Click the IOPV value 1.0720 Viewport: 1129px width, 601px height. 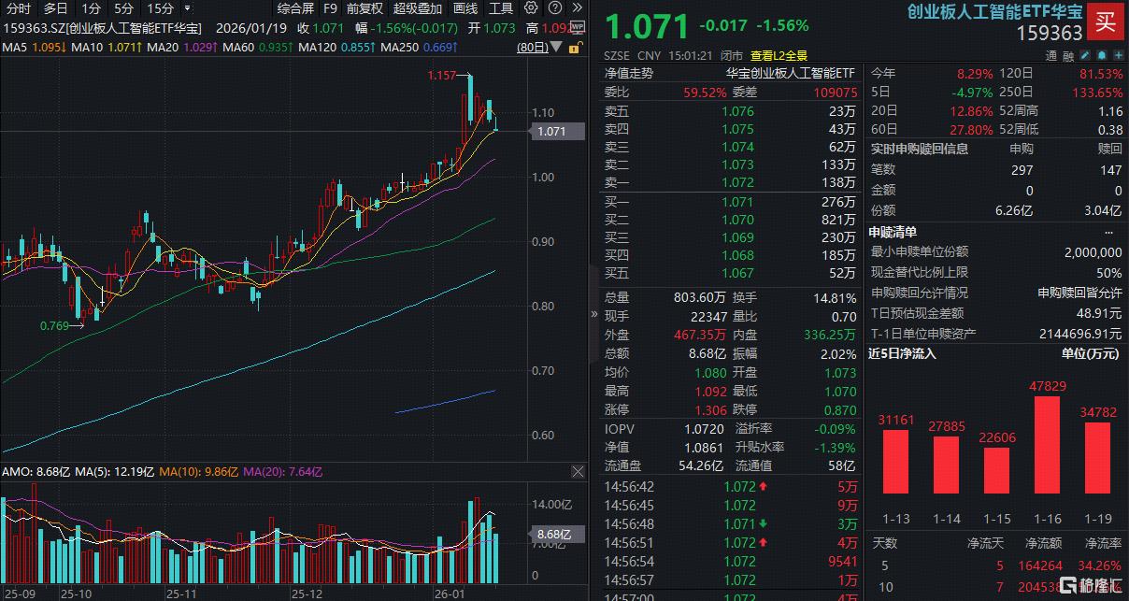click(x=703, y=427)
